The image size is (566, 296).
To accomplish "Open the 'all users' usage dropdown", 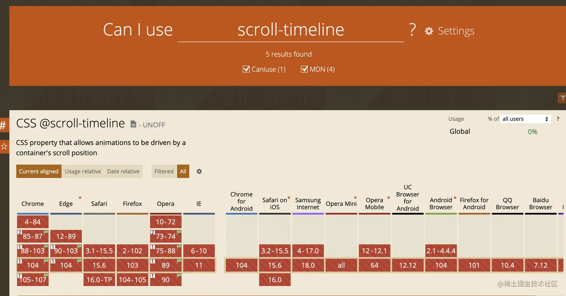I will point(526,119).
